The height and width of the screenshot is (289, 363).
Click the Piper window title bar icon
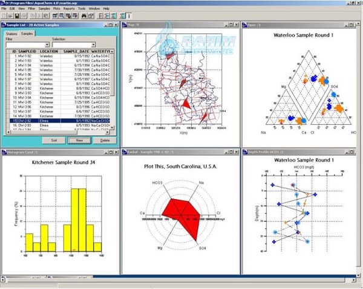[244, 25]
